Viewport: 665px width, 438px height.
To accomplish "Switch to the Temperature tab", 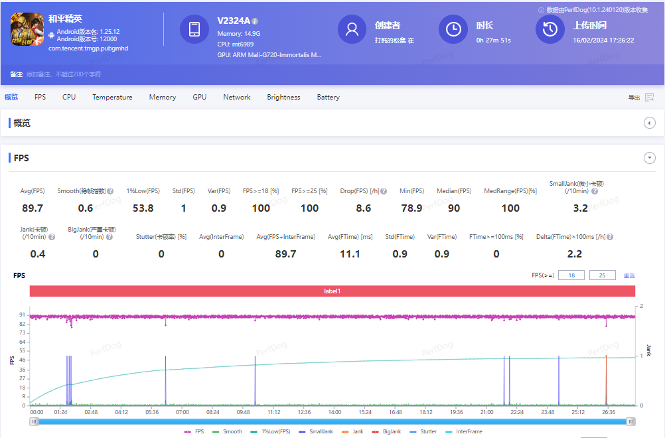I will 112,98.
